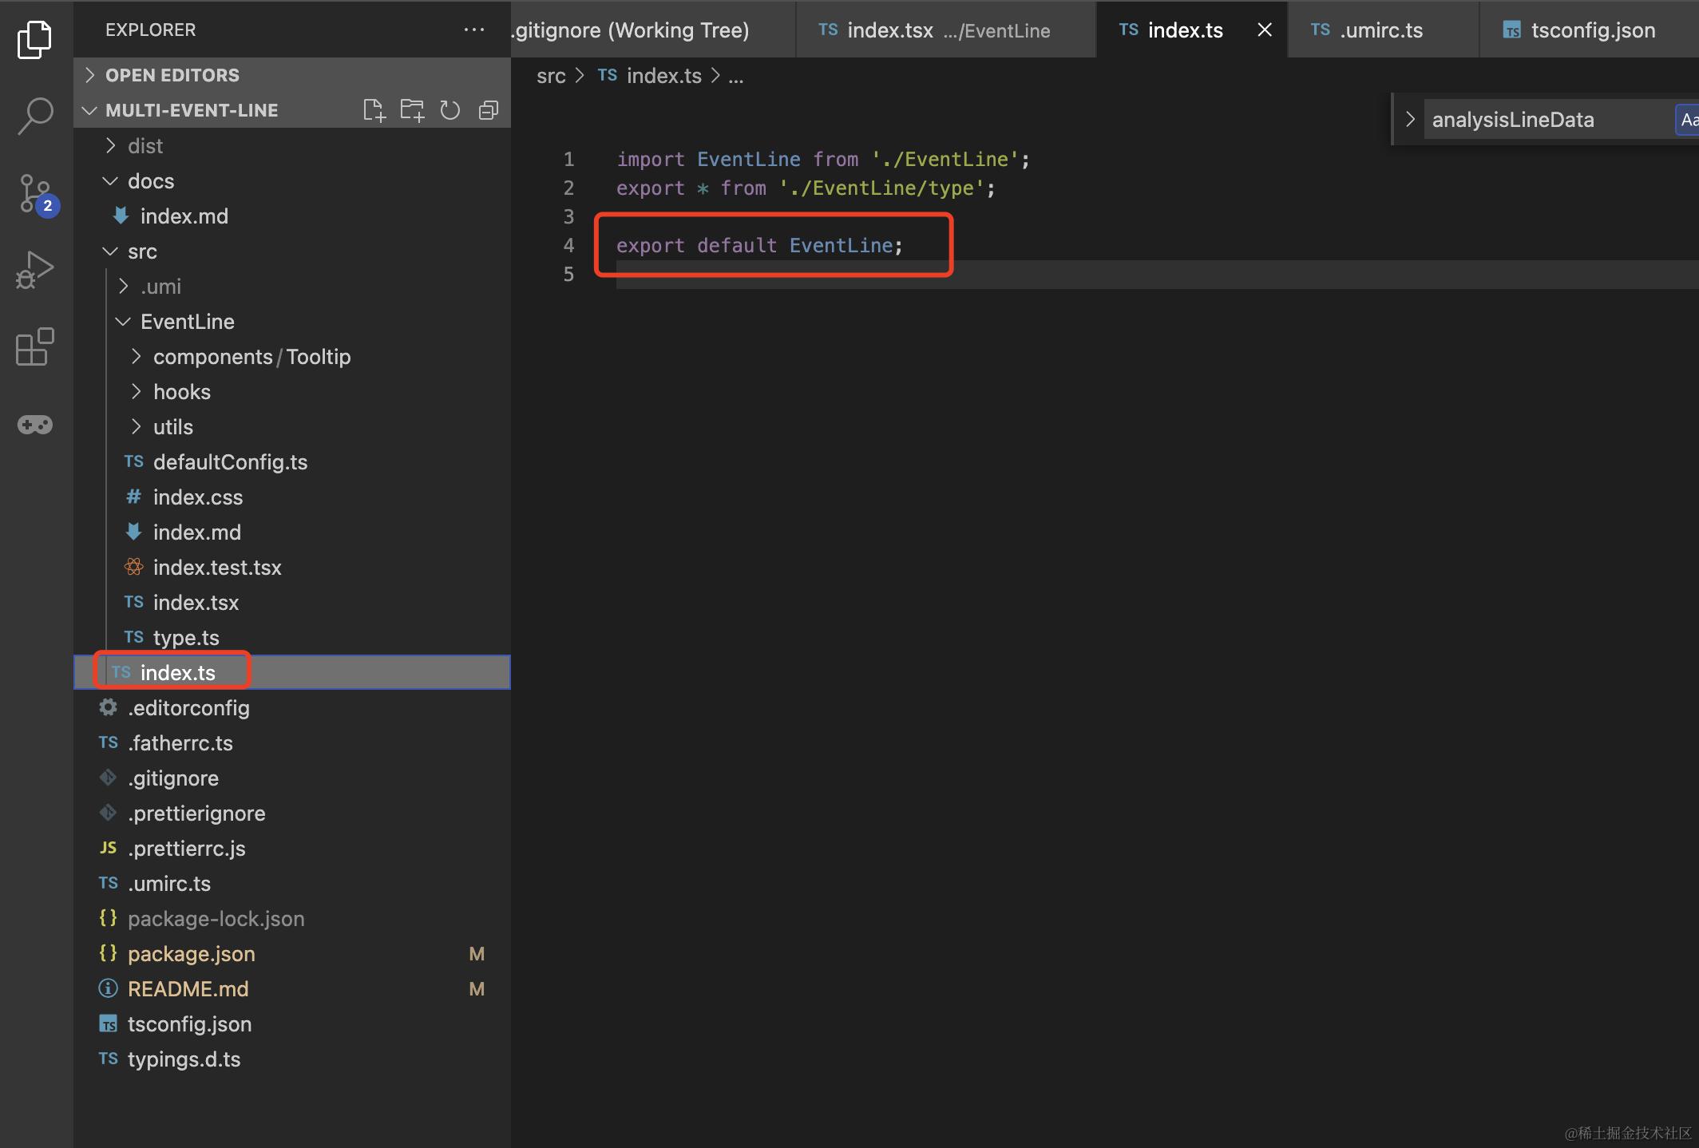Screen dimensions: 1699x1148
Task: Open .fatherrc.ts file
Action: pyautogui.click(x=292, y=742)
